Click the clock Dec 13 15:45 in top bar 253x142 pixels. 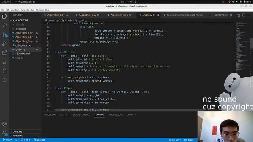[x=126, y=2]
